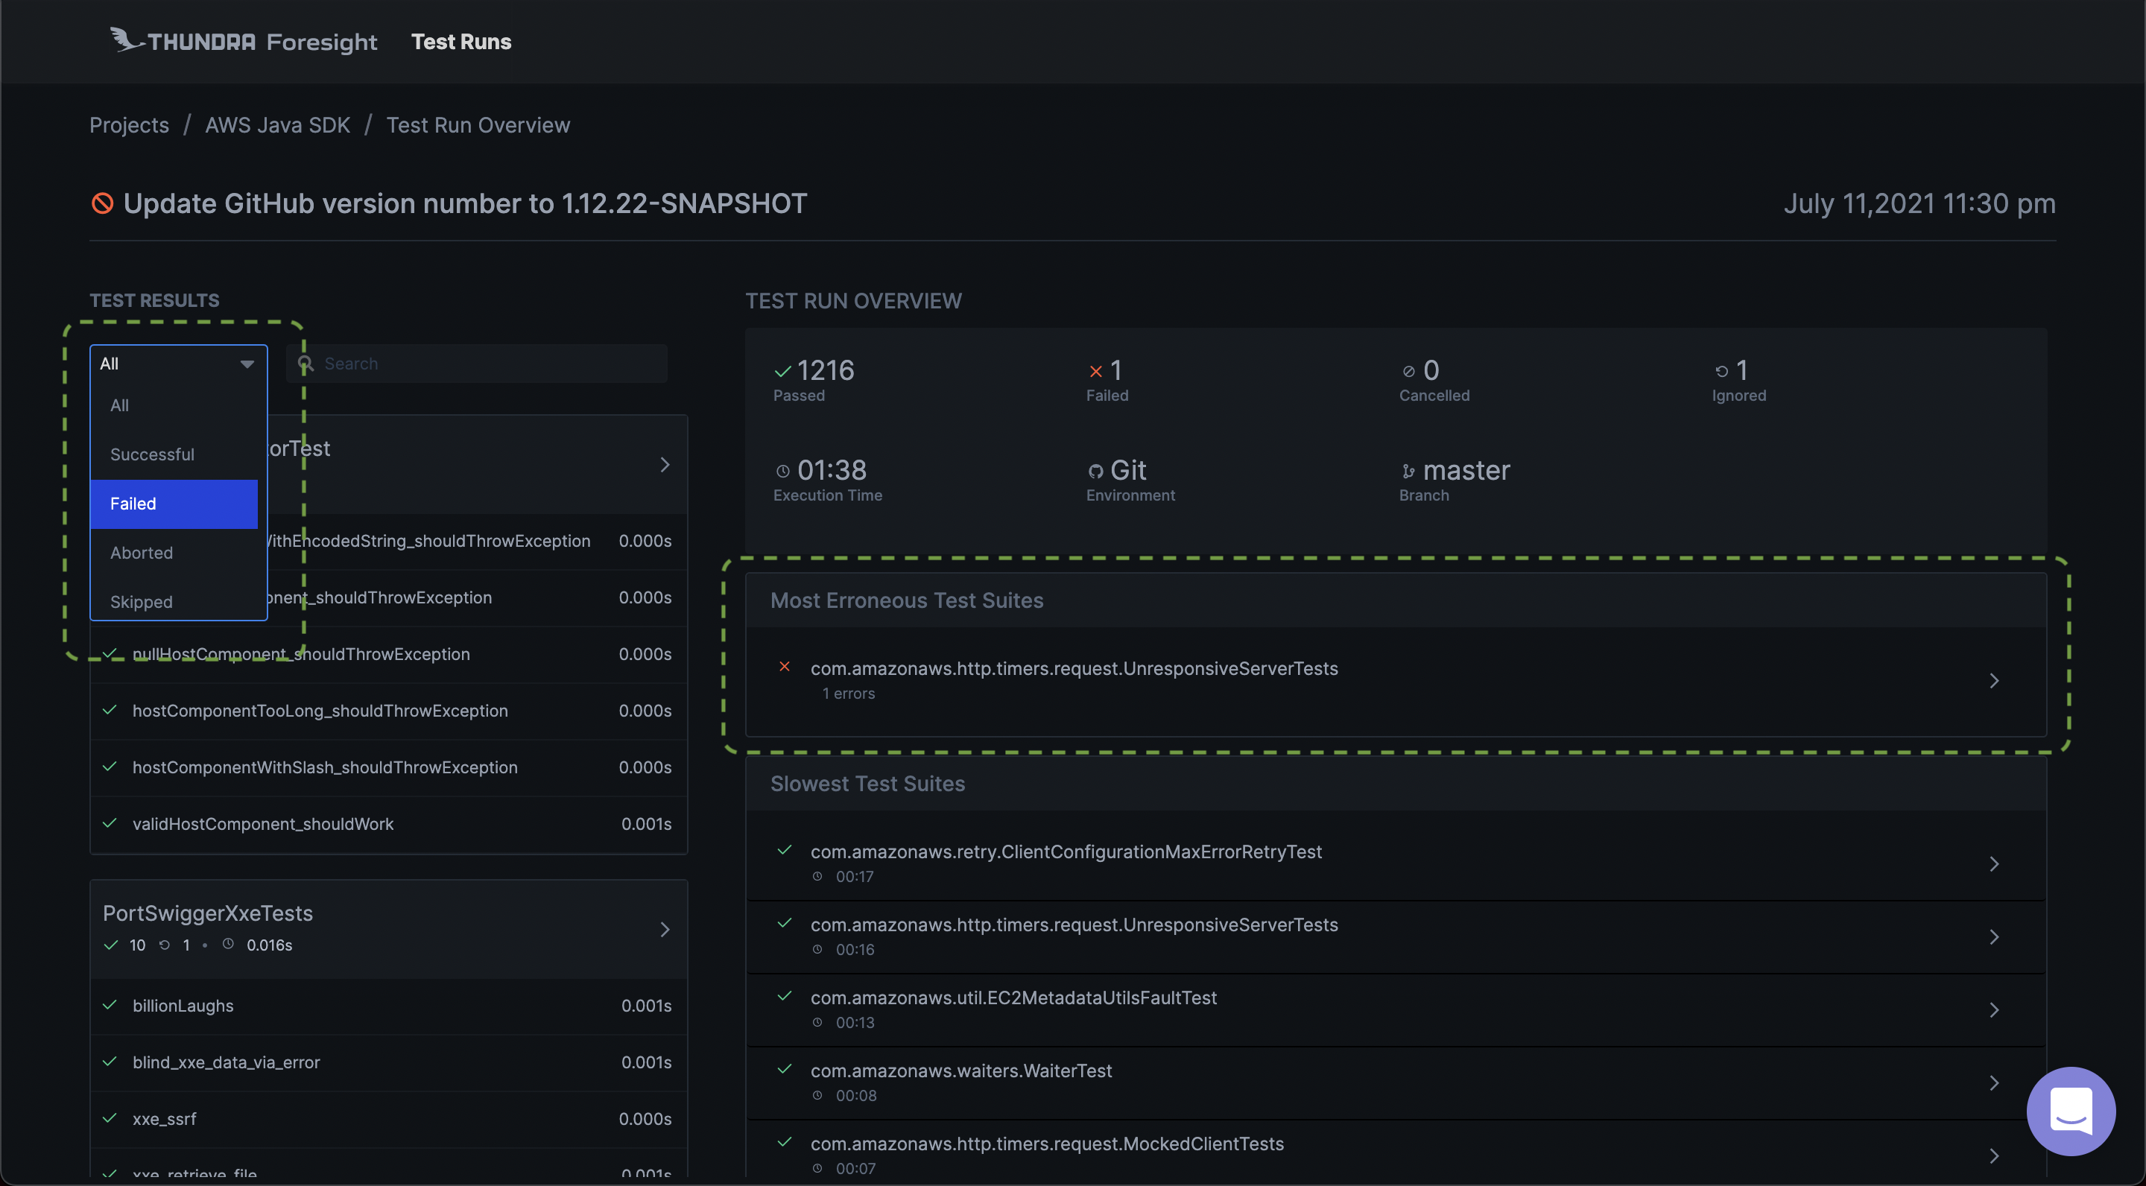Go to Projects breadcrumb
2146x1186 pixels.
point(129,125)
